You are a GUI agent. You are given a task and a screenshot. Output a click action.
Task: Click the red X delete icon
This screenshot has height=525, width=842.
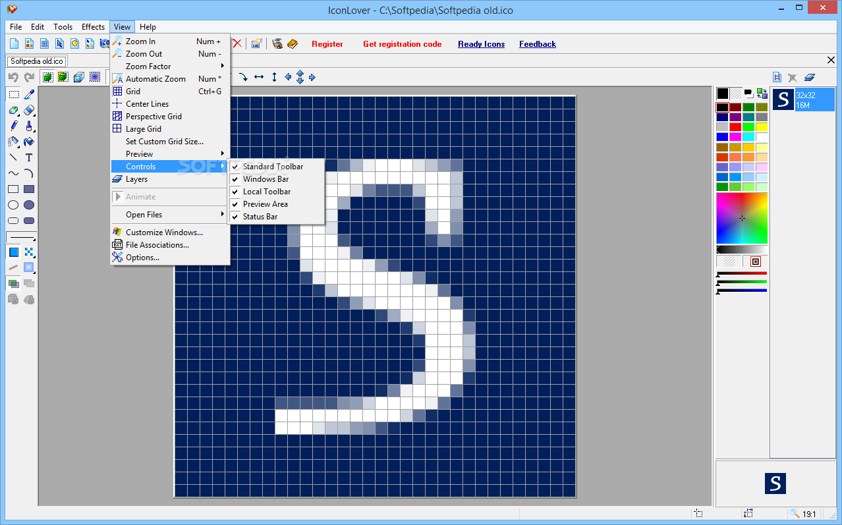pyautogui.click(x=237, y=43)
